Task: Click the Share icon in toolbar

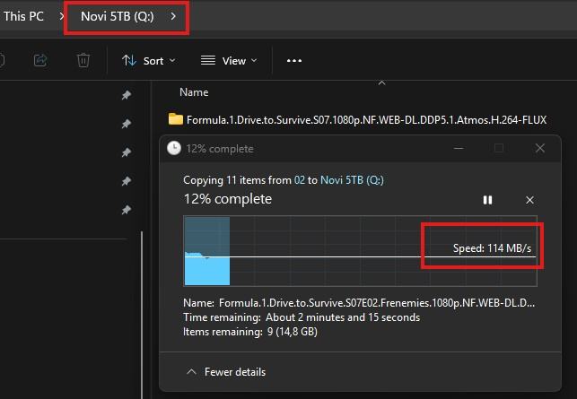Action: [x=40, y=60]
